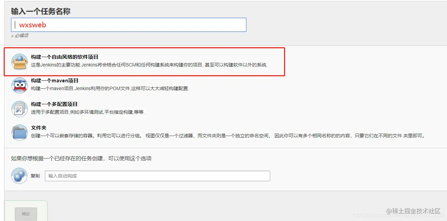
Task: Click the 必填项 required hint
Action: [x=20, y=36]
